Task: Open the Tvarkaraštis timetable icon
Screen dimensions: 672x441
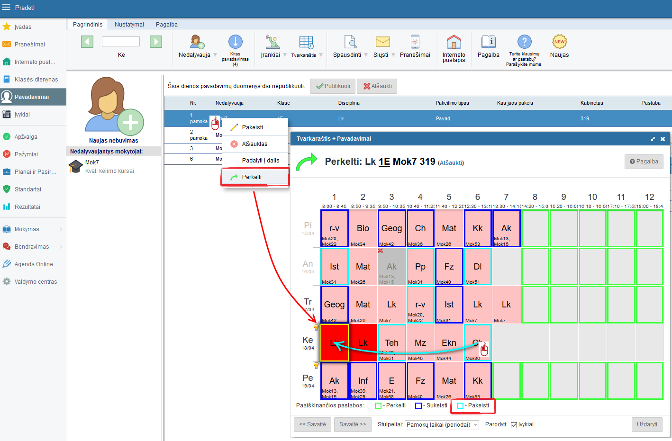Action: (x=306, y=42)
